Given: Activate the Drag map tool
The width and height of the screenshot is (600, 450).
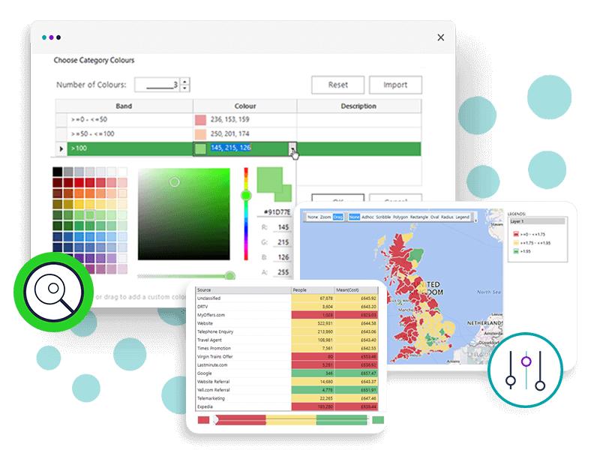Looking at the screenshot, I should tap(337, 217).
